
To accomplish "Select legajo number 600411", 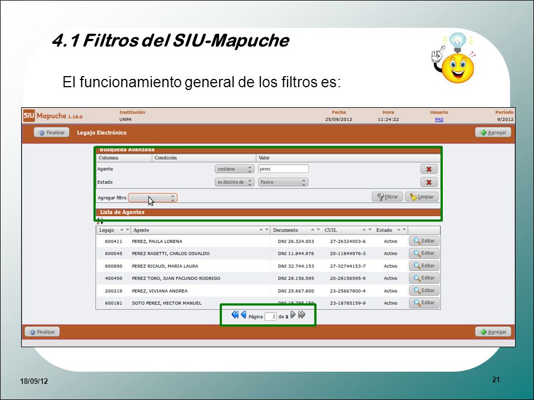I will pyautogui.click(x=113, y=241).
